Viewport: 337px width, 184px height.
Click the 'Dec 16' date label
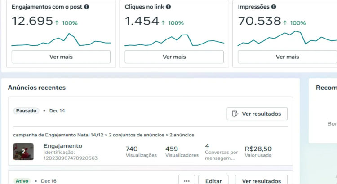pyautogui.click(x=49, y=181)
